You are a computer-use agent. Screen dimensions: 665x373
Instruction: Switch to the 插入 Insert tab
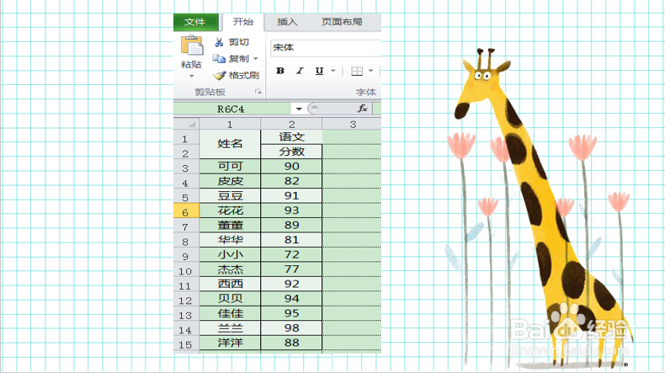click(287, 22)
